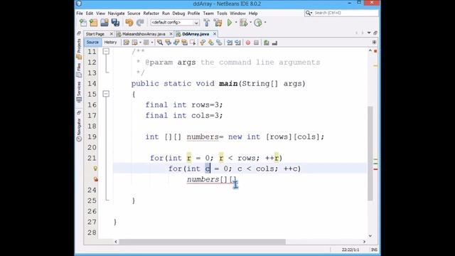Click the red error stripe mark beside line 22

coord(375,169)
